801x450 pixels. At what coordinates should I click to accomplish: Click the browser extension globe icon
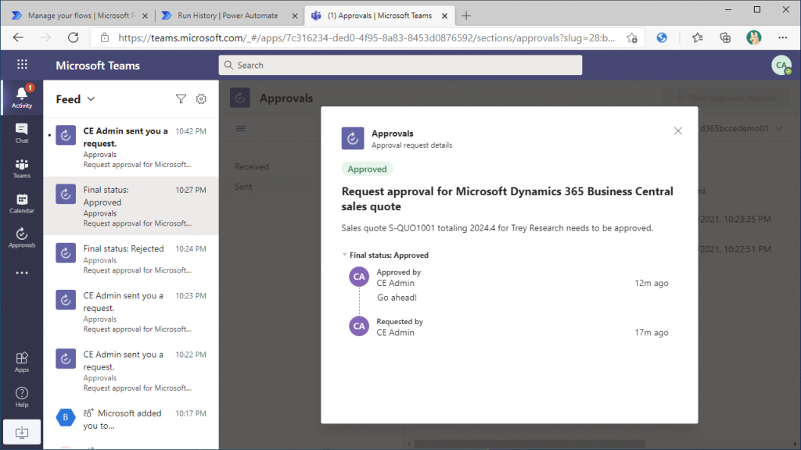(662, 37)
